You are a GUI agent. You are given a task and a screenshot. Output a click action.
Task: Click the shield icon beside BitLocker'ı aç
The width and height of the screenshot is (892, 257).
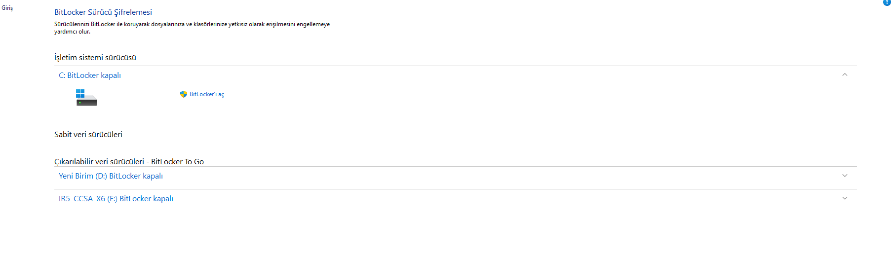(184, 94)
